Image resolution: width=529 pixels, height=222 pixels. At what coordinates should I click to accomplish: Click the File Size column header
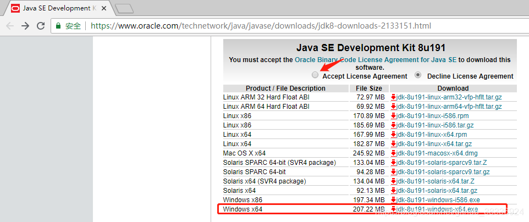click(369, 88)
